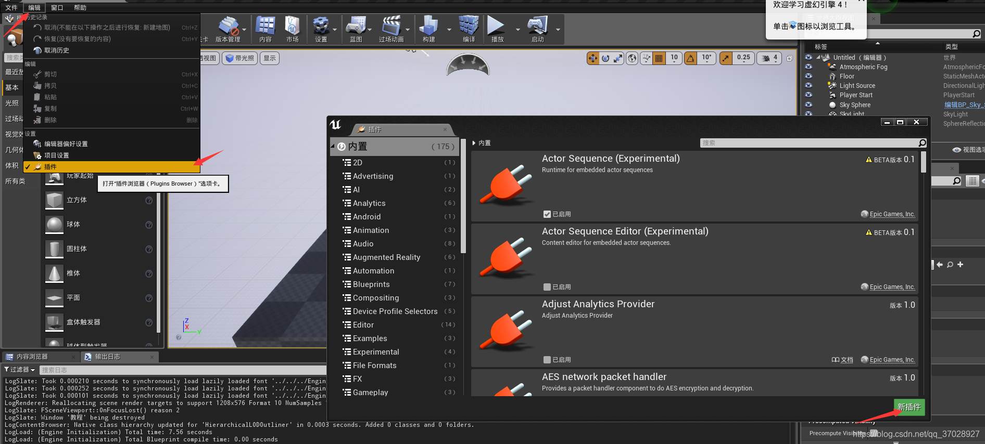Viewport: 985px width, 444px height.
Task: Toggle grid snapping icon in viewport
Action: (x=659, y=58)
